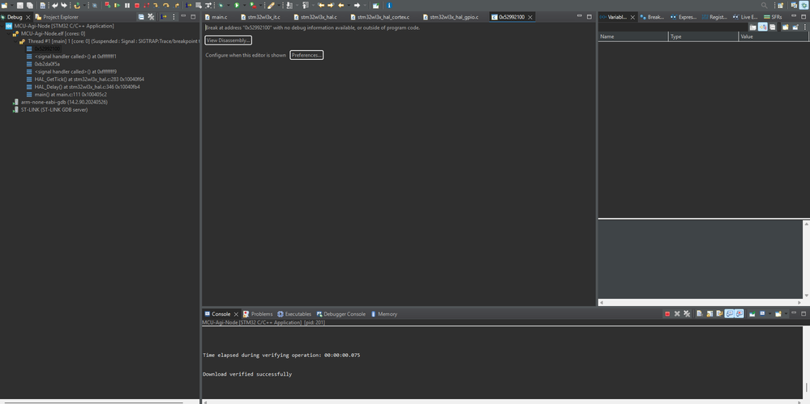810x404 pixels.
Task: Open the stm32wl3x_hal_cortex.c editor tab
Action: coord(379,17)
